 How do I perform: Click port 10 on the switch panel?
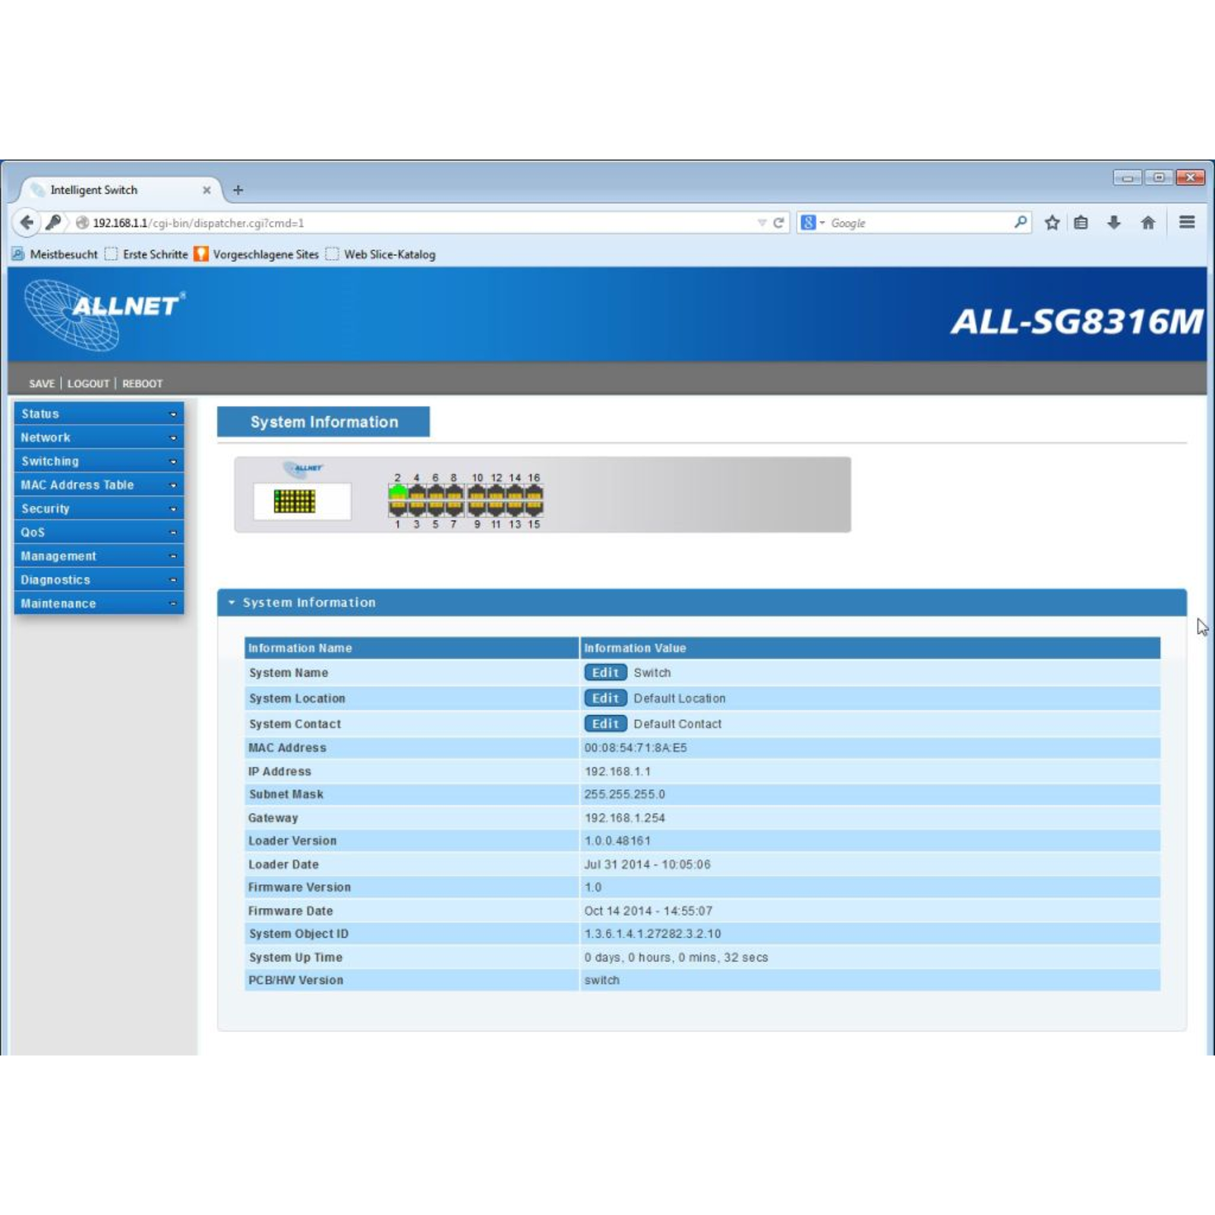477,492
